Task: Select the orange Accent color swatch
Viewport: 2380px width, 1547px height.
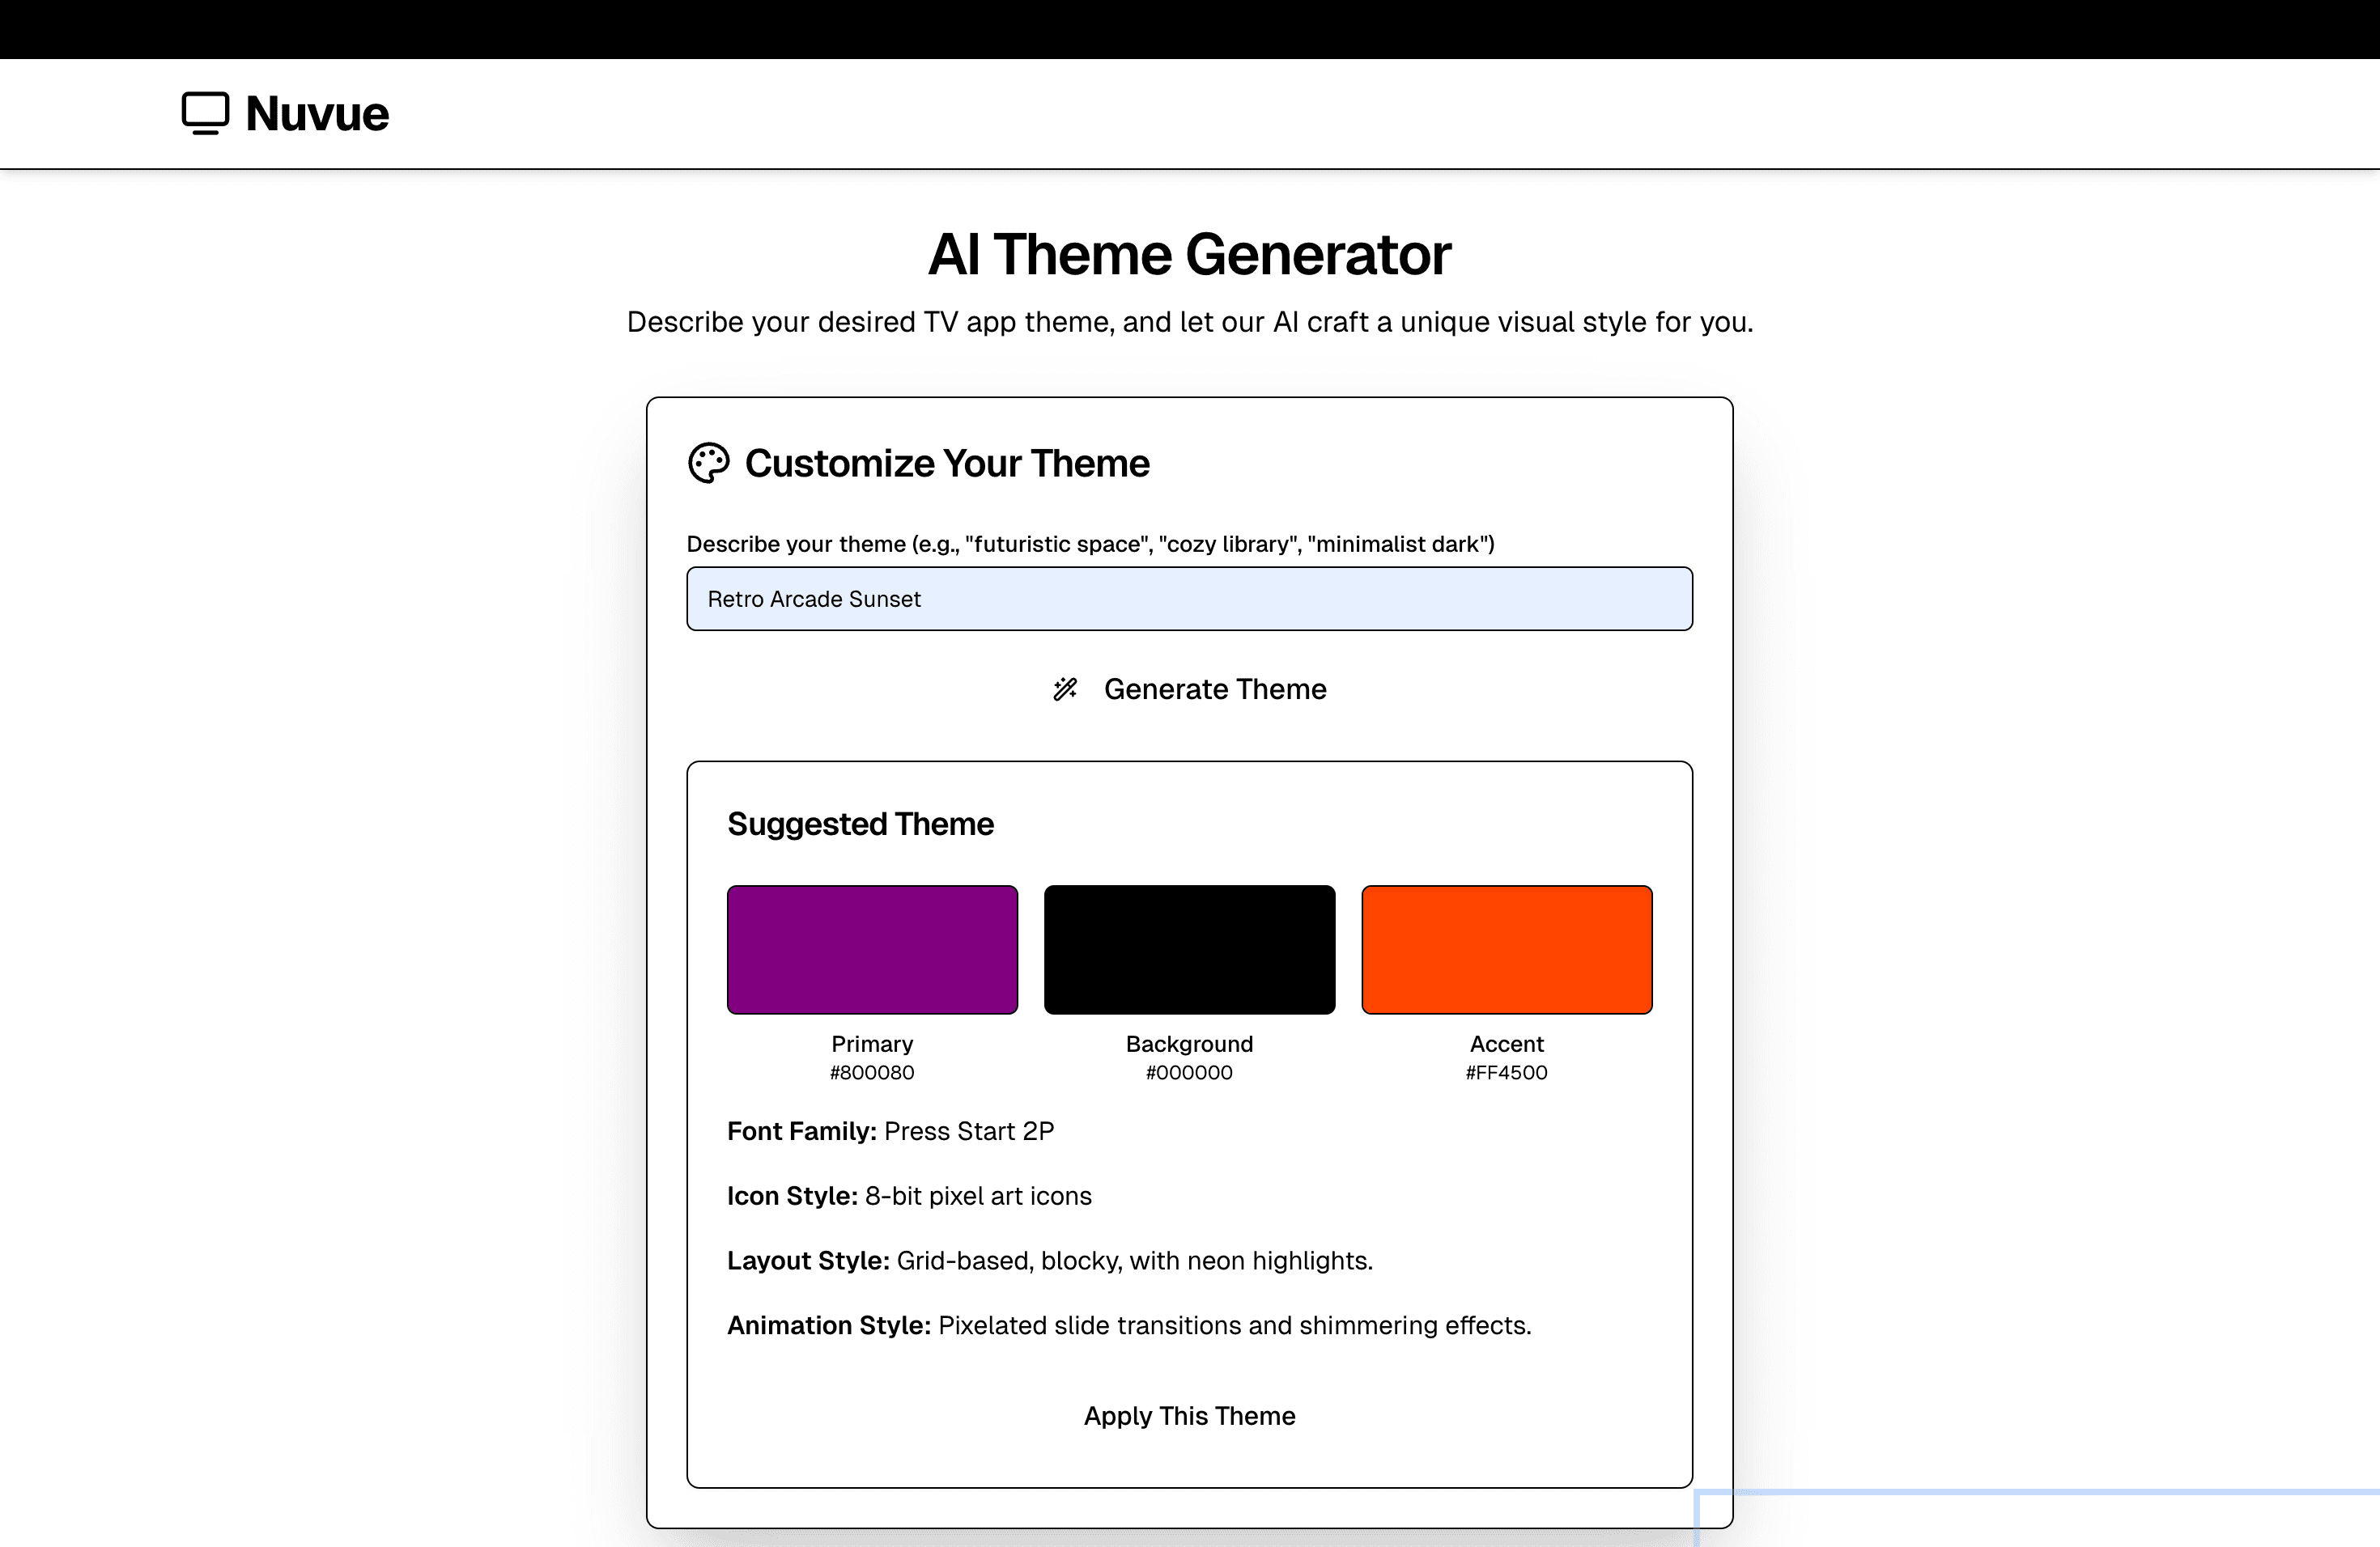Action: click(x=1506, y=949)
